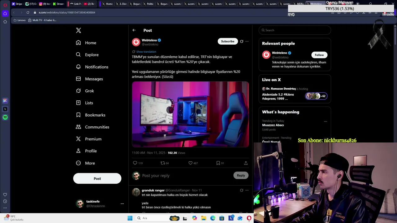
Task: Go back using the Post arrow
Action: point(134,30)
